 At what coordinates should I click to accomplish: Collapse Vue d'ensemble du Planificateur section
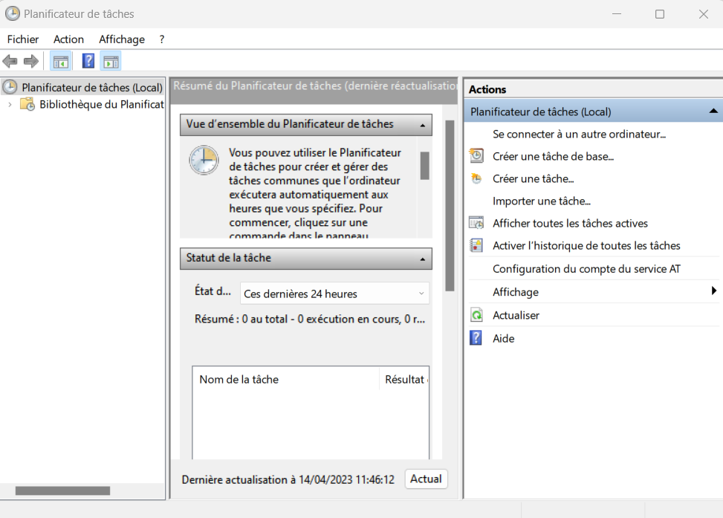tap(422, 124)
